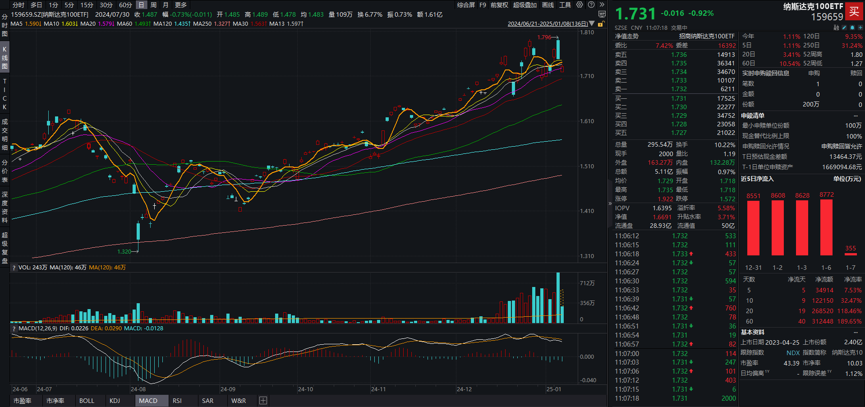Add indicator with the plus icon
Image resolution: width=865 pixels, height=407 pixels.
point(263,401)
